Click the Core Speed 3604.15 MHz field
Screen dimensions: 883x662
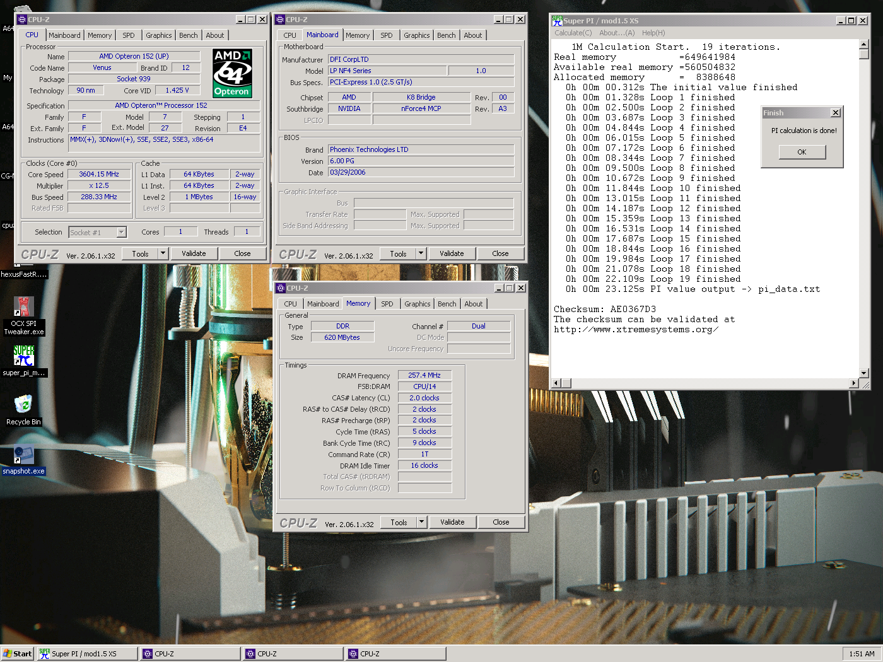[99, 174]
